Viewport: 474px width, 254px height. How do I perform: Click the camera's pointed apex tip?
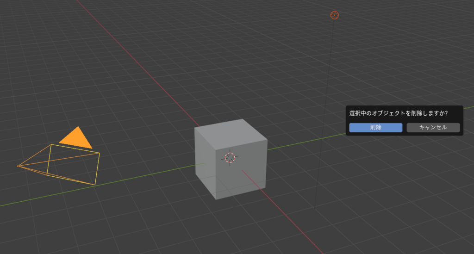[18, 166]
